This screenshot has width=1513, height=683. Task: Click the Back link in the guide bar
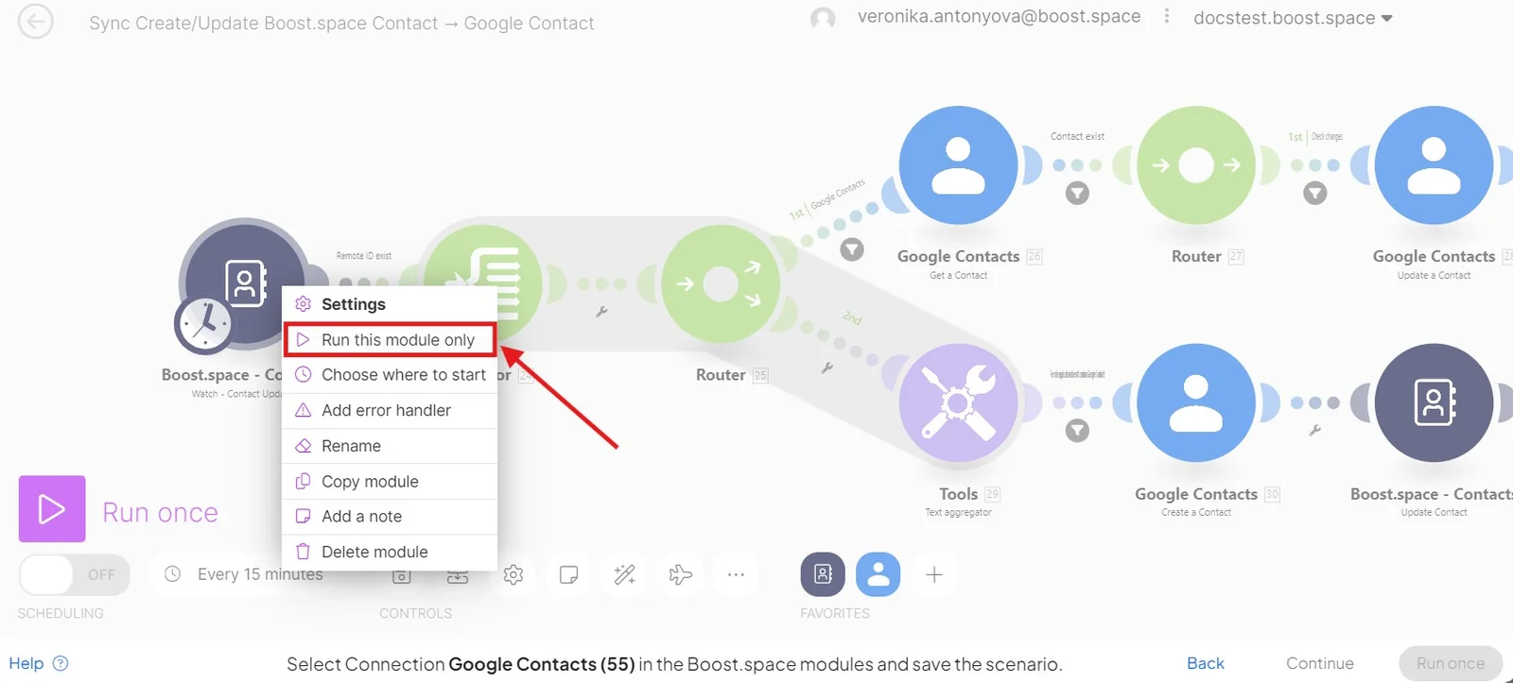point(1206,663)
